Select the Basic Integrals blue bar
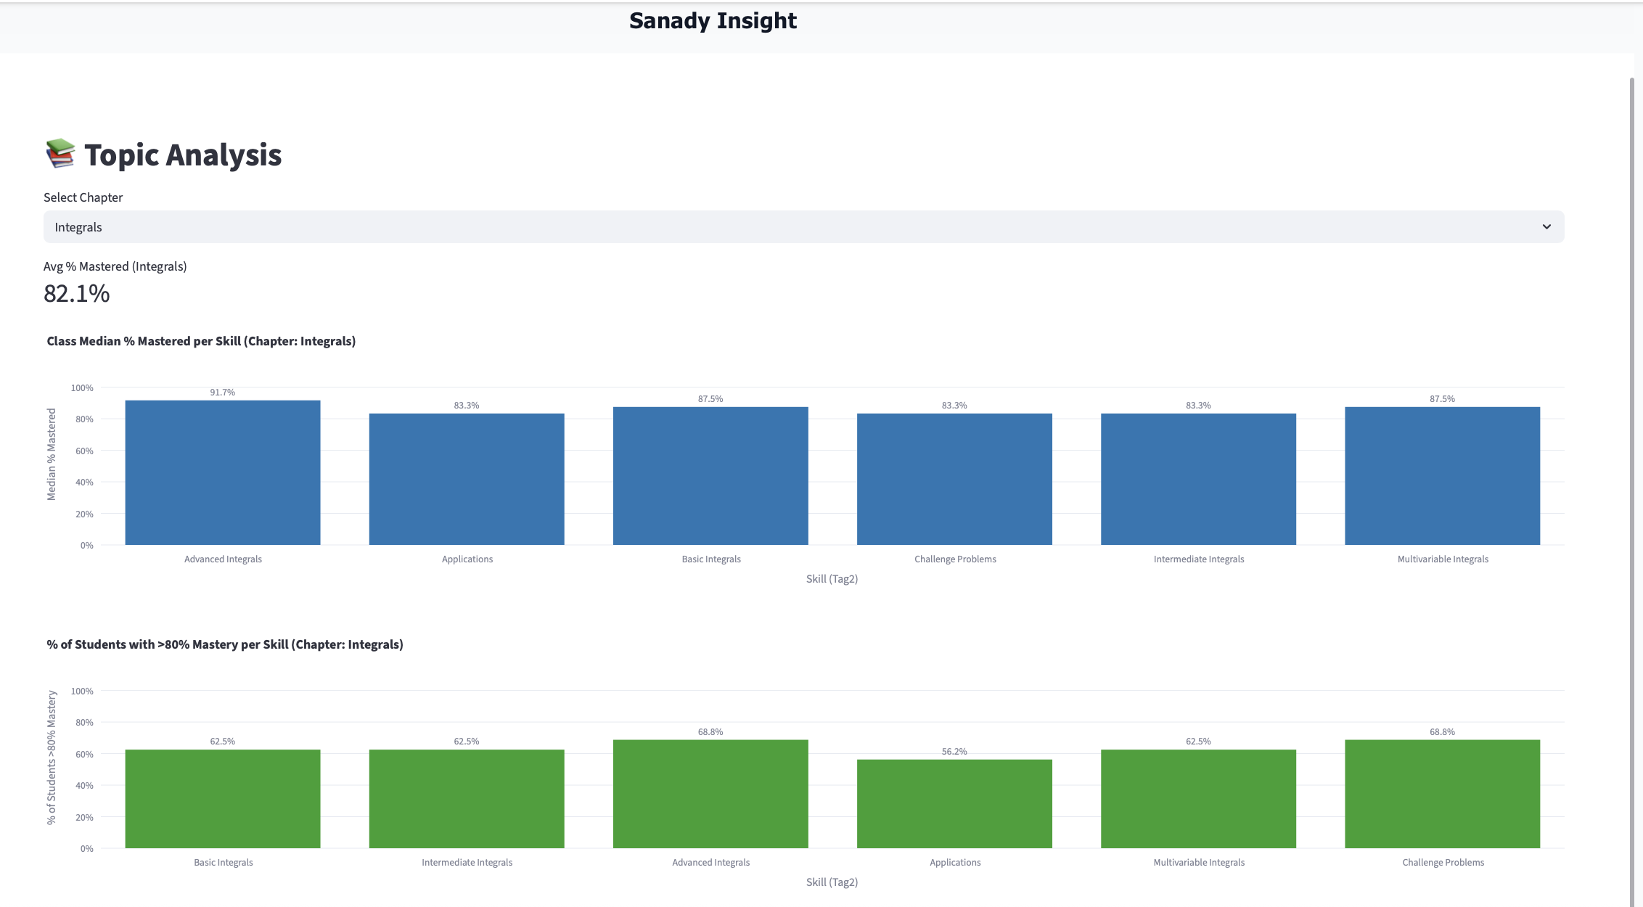 (x=710, y=476)
